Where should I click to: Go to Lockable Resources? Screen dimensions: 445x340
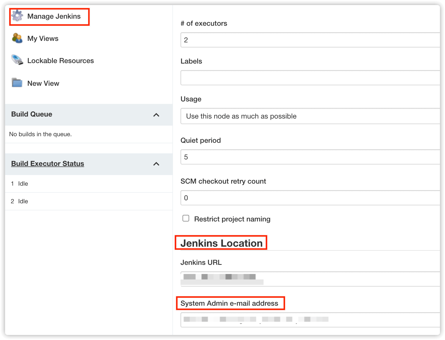coord(60,61)
